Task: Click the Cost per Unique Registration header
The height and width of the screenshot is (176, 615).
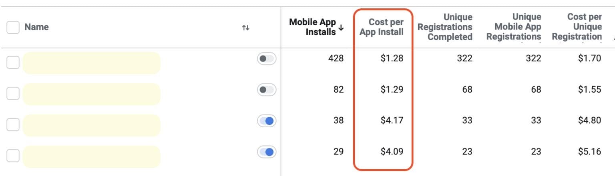Action: (x=577, y=27)
